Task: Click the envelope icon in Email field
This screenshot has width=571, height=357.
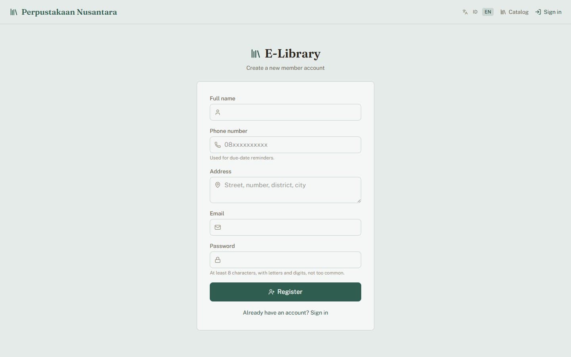Action: point(218,227)
